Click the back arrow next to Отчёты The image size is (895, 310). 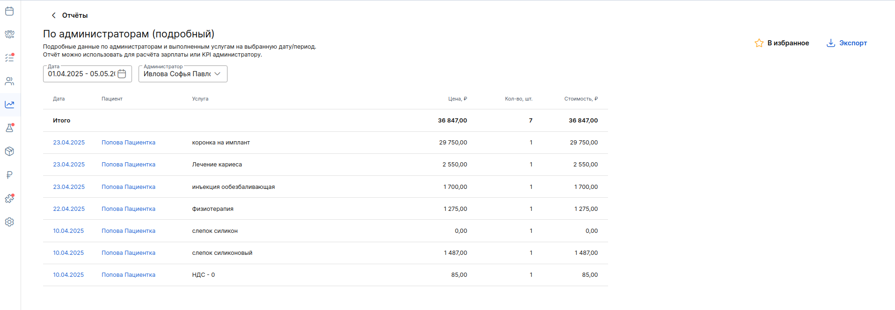pos(53,15)
